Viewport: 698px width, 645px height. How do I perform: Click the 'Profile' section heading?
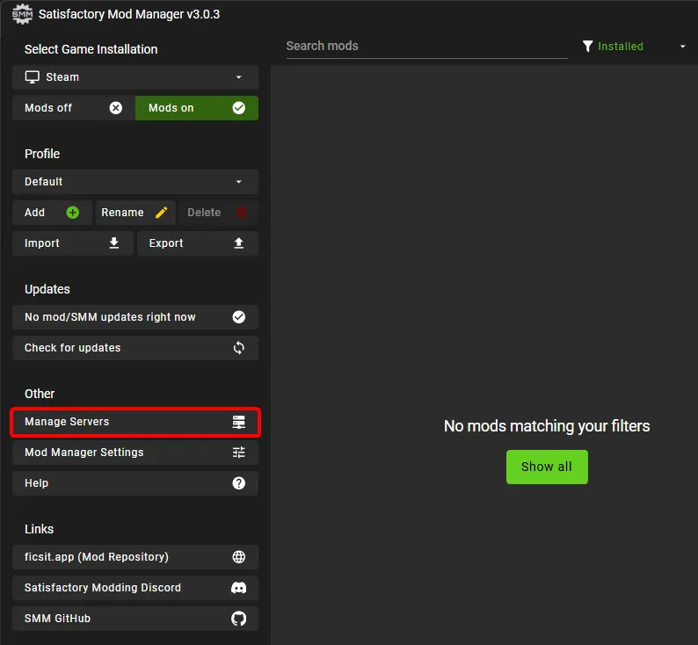(x=42, y=154)
